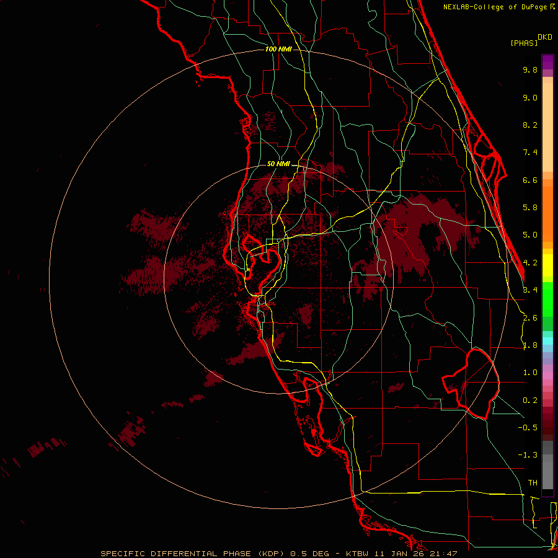
Task: Select the 7.4 legend value
Action: click(x=530, y=153)
